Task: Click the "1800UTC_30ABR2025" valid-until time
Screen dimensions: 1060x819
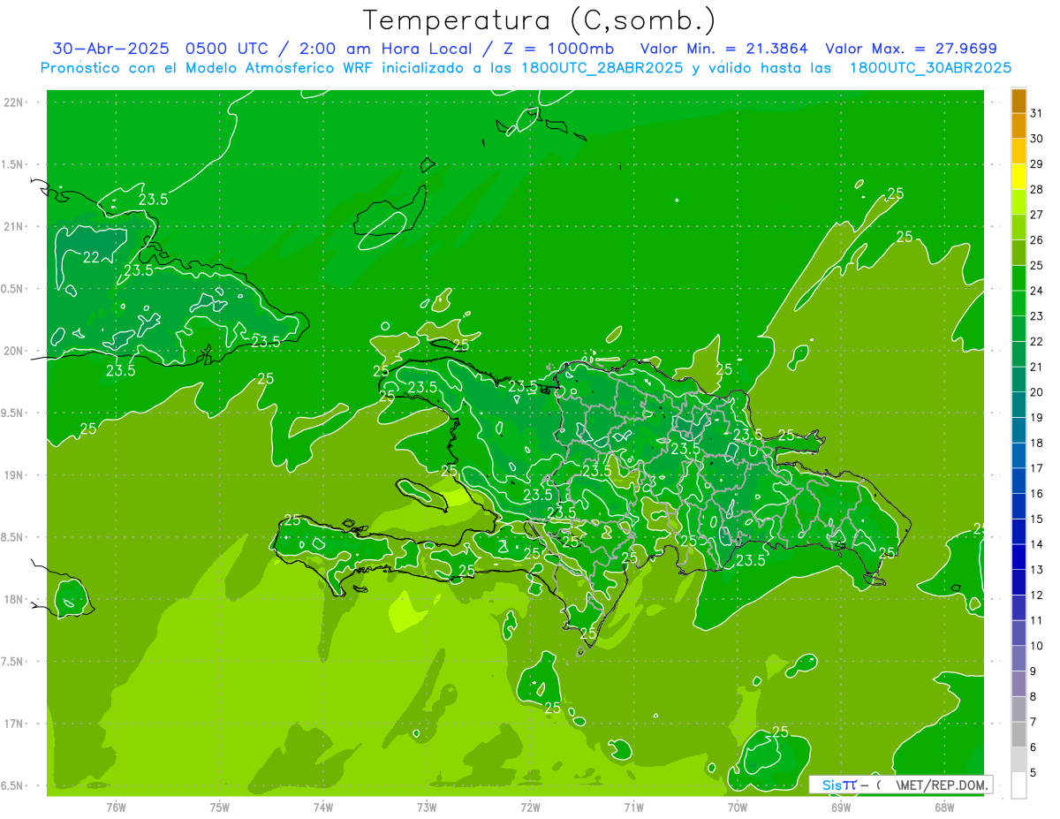Action: pos(931,68)
